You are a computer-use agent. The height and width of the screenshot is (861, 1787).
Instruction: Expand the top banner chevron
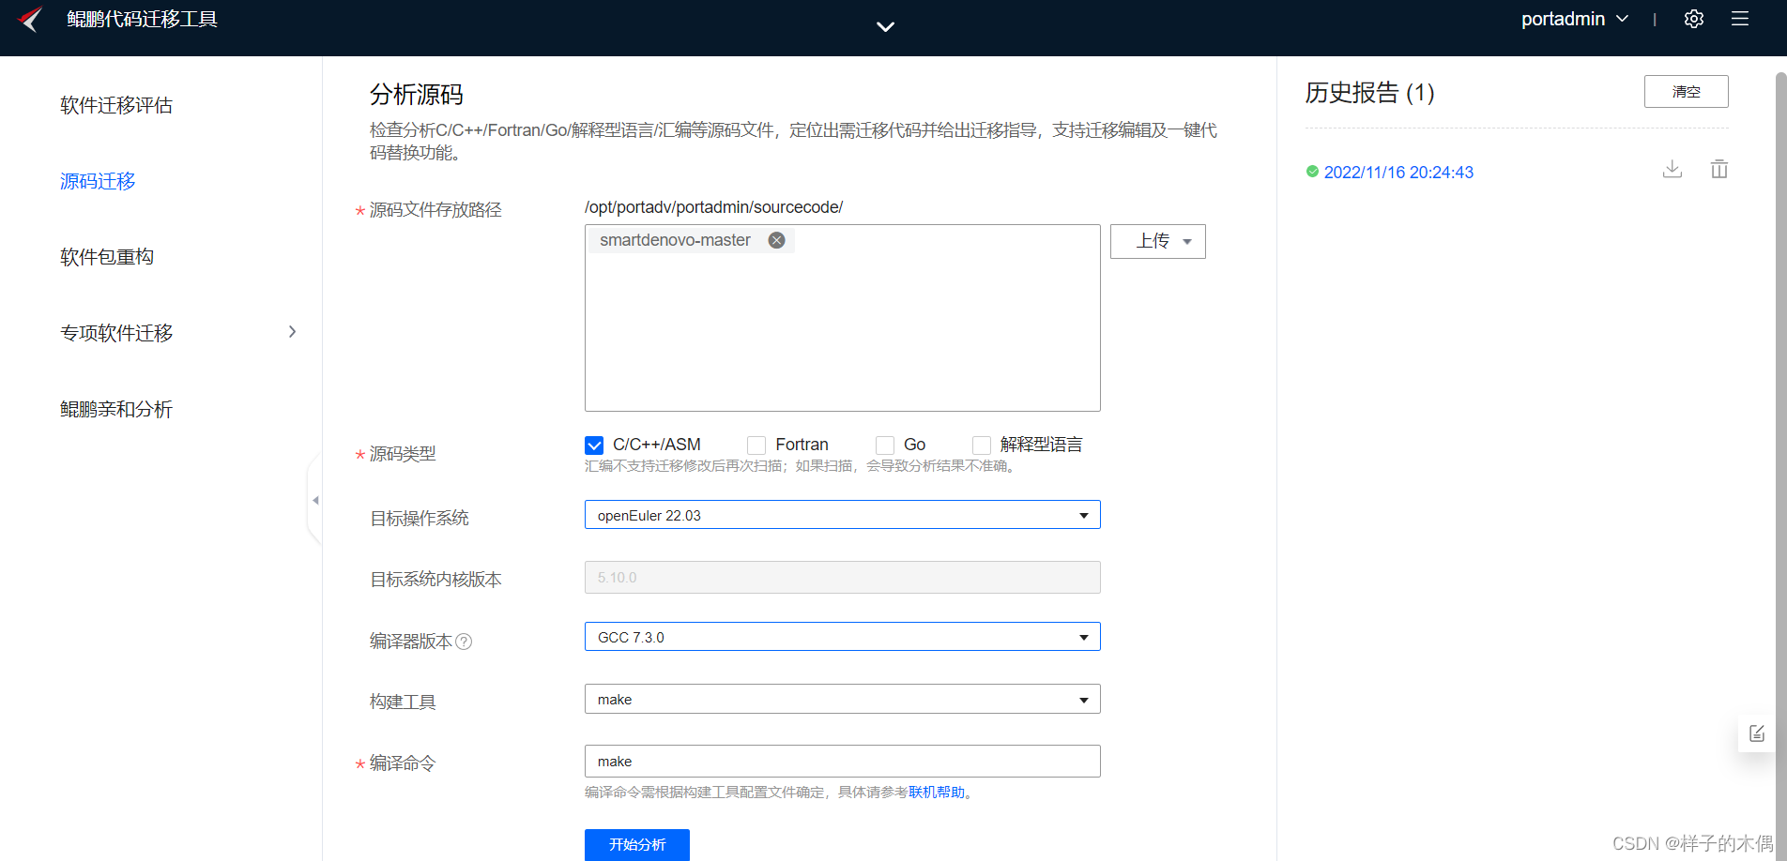pyautogui.click(x=885, y=26)
